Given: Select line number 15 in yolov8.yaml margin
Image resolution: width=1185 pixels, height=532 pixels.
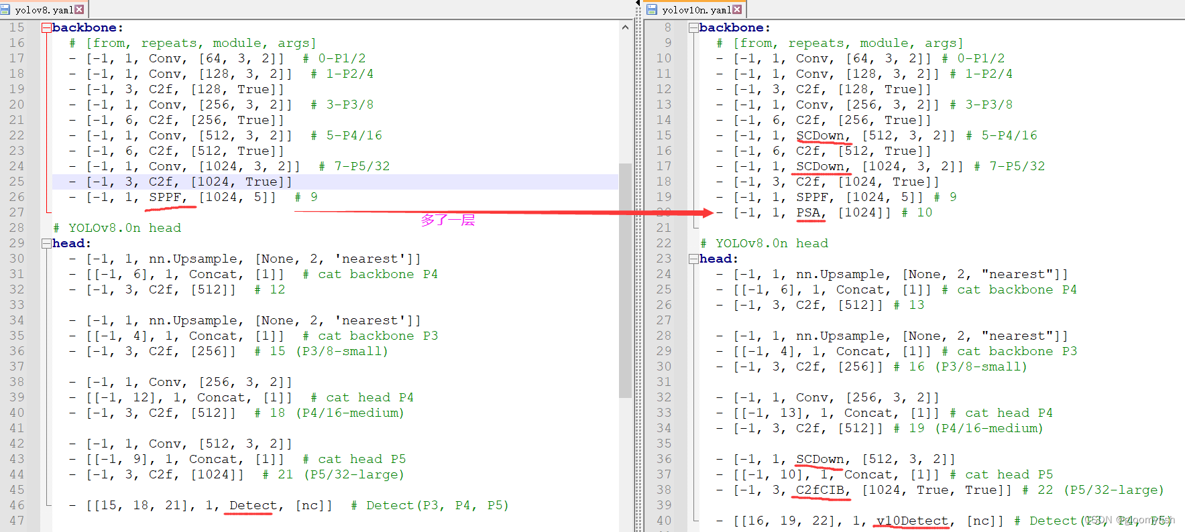Looking at the screenshot, I should 17,27.
